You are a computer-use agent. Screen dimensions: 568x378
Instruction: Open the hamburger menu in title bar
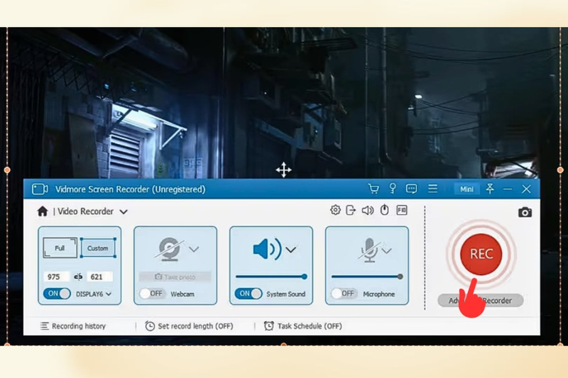[432, 189]
